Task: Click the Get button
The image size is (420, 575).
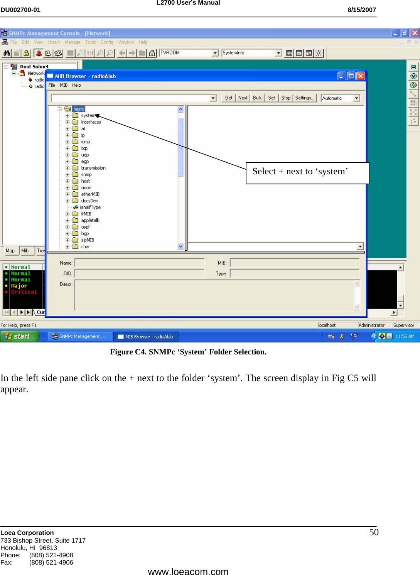Action: [229, 98]
